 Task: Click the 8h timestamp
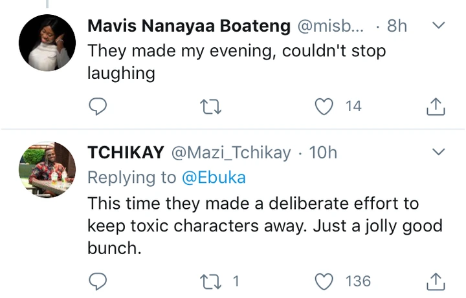pos(397,27)
